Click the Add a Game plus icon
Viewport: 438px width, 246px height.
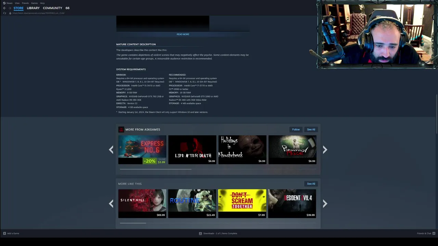pos(4,233)
